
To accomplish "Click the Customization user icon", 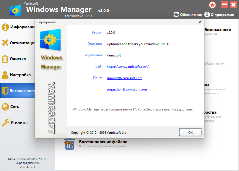I will coord(5,75).
